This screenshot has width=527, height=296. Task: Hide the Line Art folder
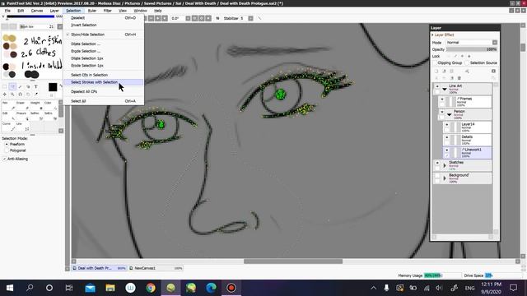[437, 86]
